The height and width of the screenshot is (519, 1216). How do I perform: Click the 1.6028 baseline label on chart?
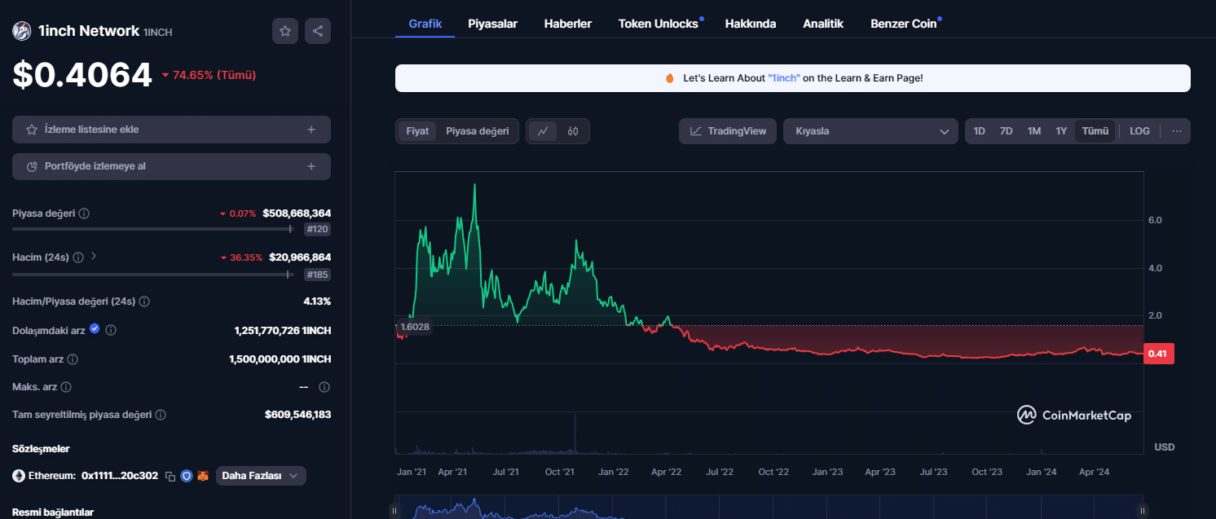pyautogui.click(x=415, y=327)
